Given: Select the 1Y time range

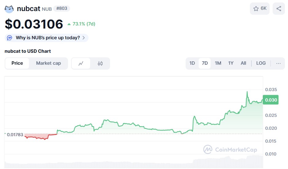Looking at the screenshot, I should point(231,63).
